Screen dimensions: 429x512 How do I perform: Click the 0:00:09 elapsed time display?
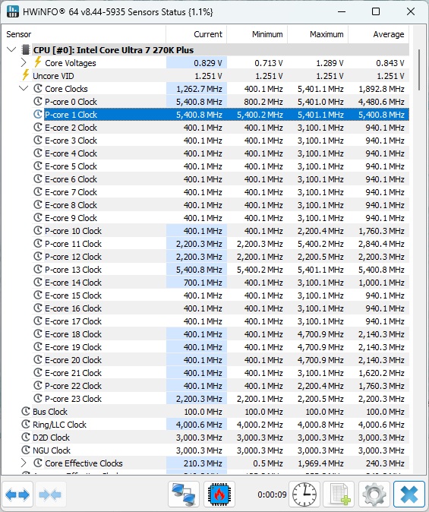[x=272, y=495]
